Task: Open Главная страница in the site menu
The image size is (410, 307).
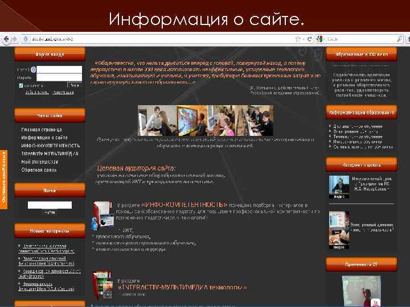Action: pos(42,130)
